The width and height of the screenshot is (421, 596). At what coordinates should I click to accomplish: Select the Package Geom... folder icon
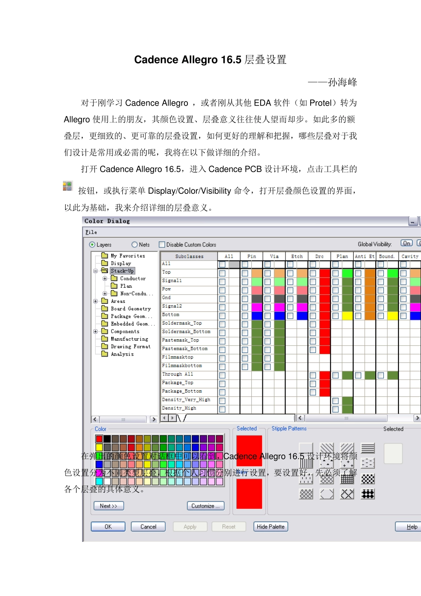tap(105, 316)
